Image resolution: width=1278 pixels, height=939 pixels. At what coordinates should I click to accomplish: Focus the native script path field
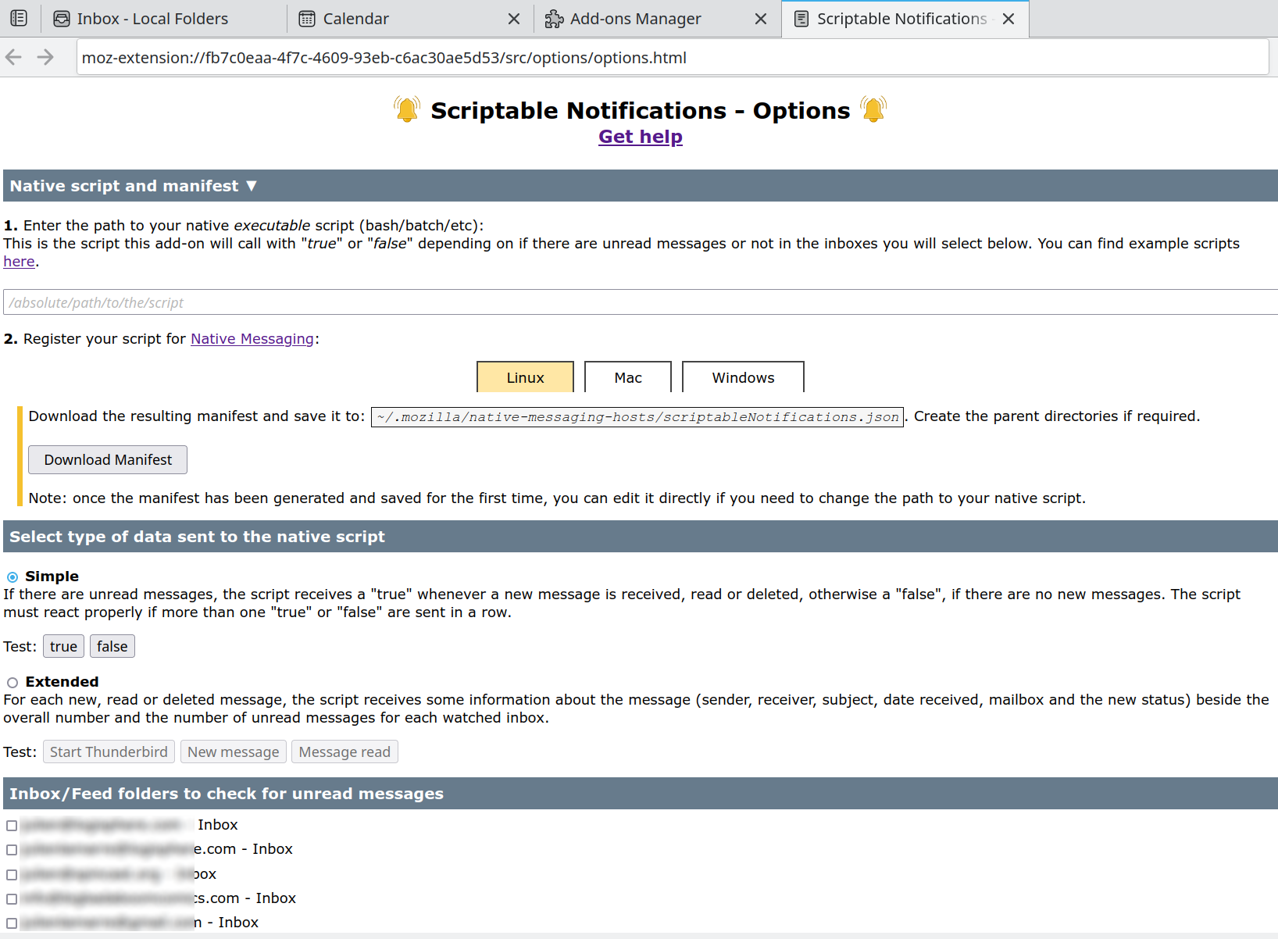tap(641, 302)
